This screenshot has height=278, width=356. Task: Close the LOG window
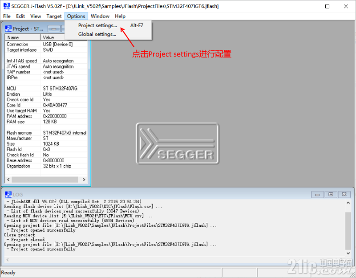pos(344,194)
